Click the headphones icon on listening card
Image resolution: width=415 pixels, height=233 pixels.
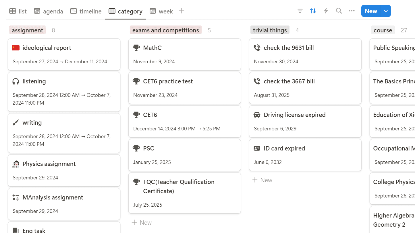click(x=16, y=81)
